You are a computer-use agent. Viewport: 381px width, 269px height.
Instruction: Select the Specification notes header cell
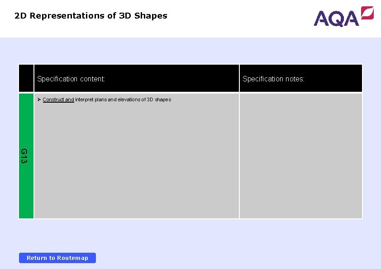(300, 78)
